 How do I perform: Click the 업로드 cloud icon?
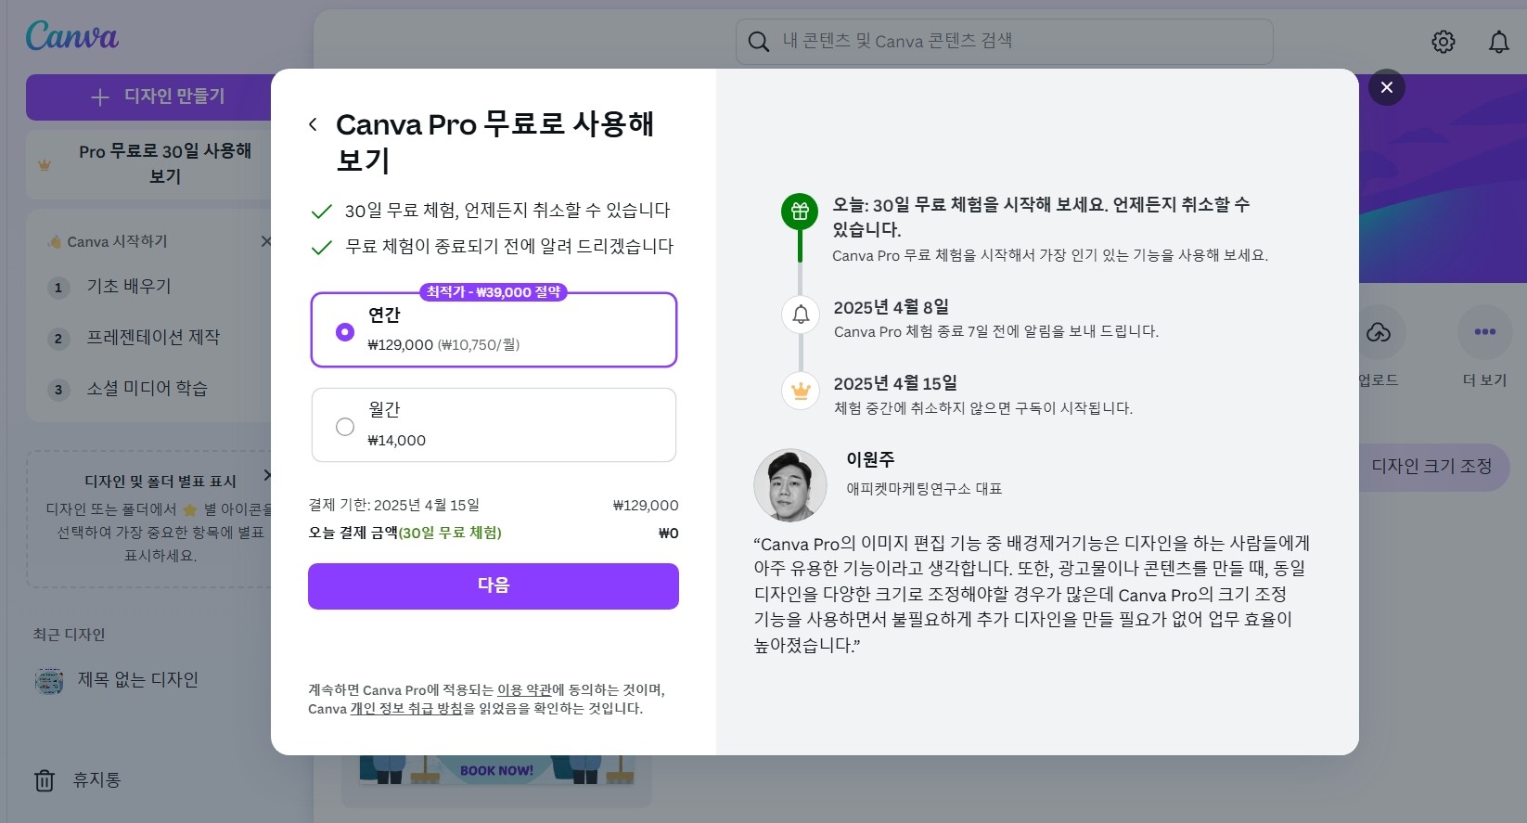pos(1379,332)
